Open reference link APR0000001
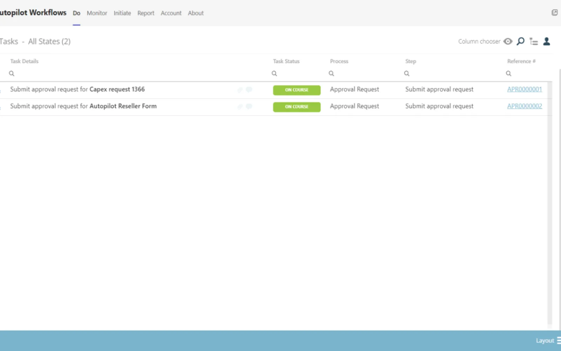Viewport: 561px width, 351px height. pyautogui.click(x=525, y=89)
